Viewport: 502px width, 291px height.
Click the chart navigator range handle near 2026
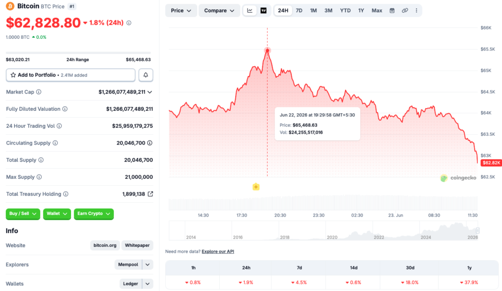477,231
